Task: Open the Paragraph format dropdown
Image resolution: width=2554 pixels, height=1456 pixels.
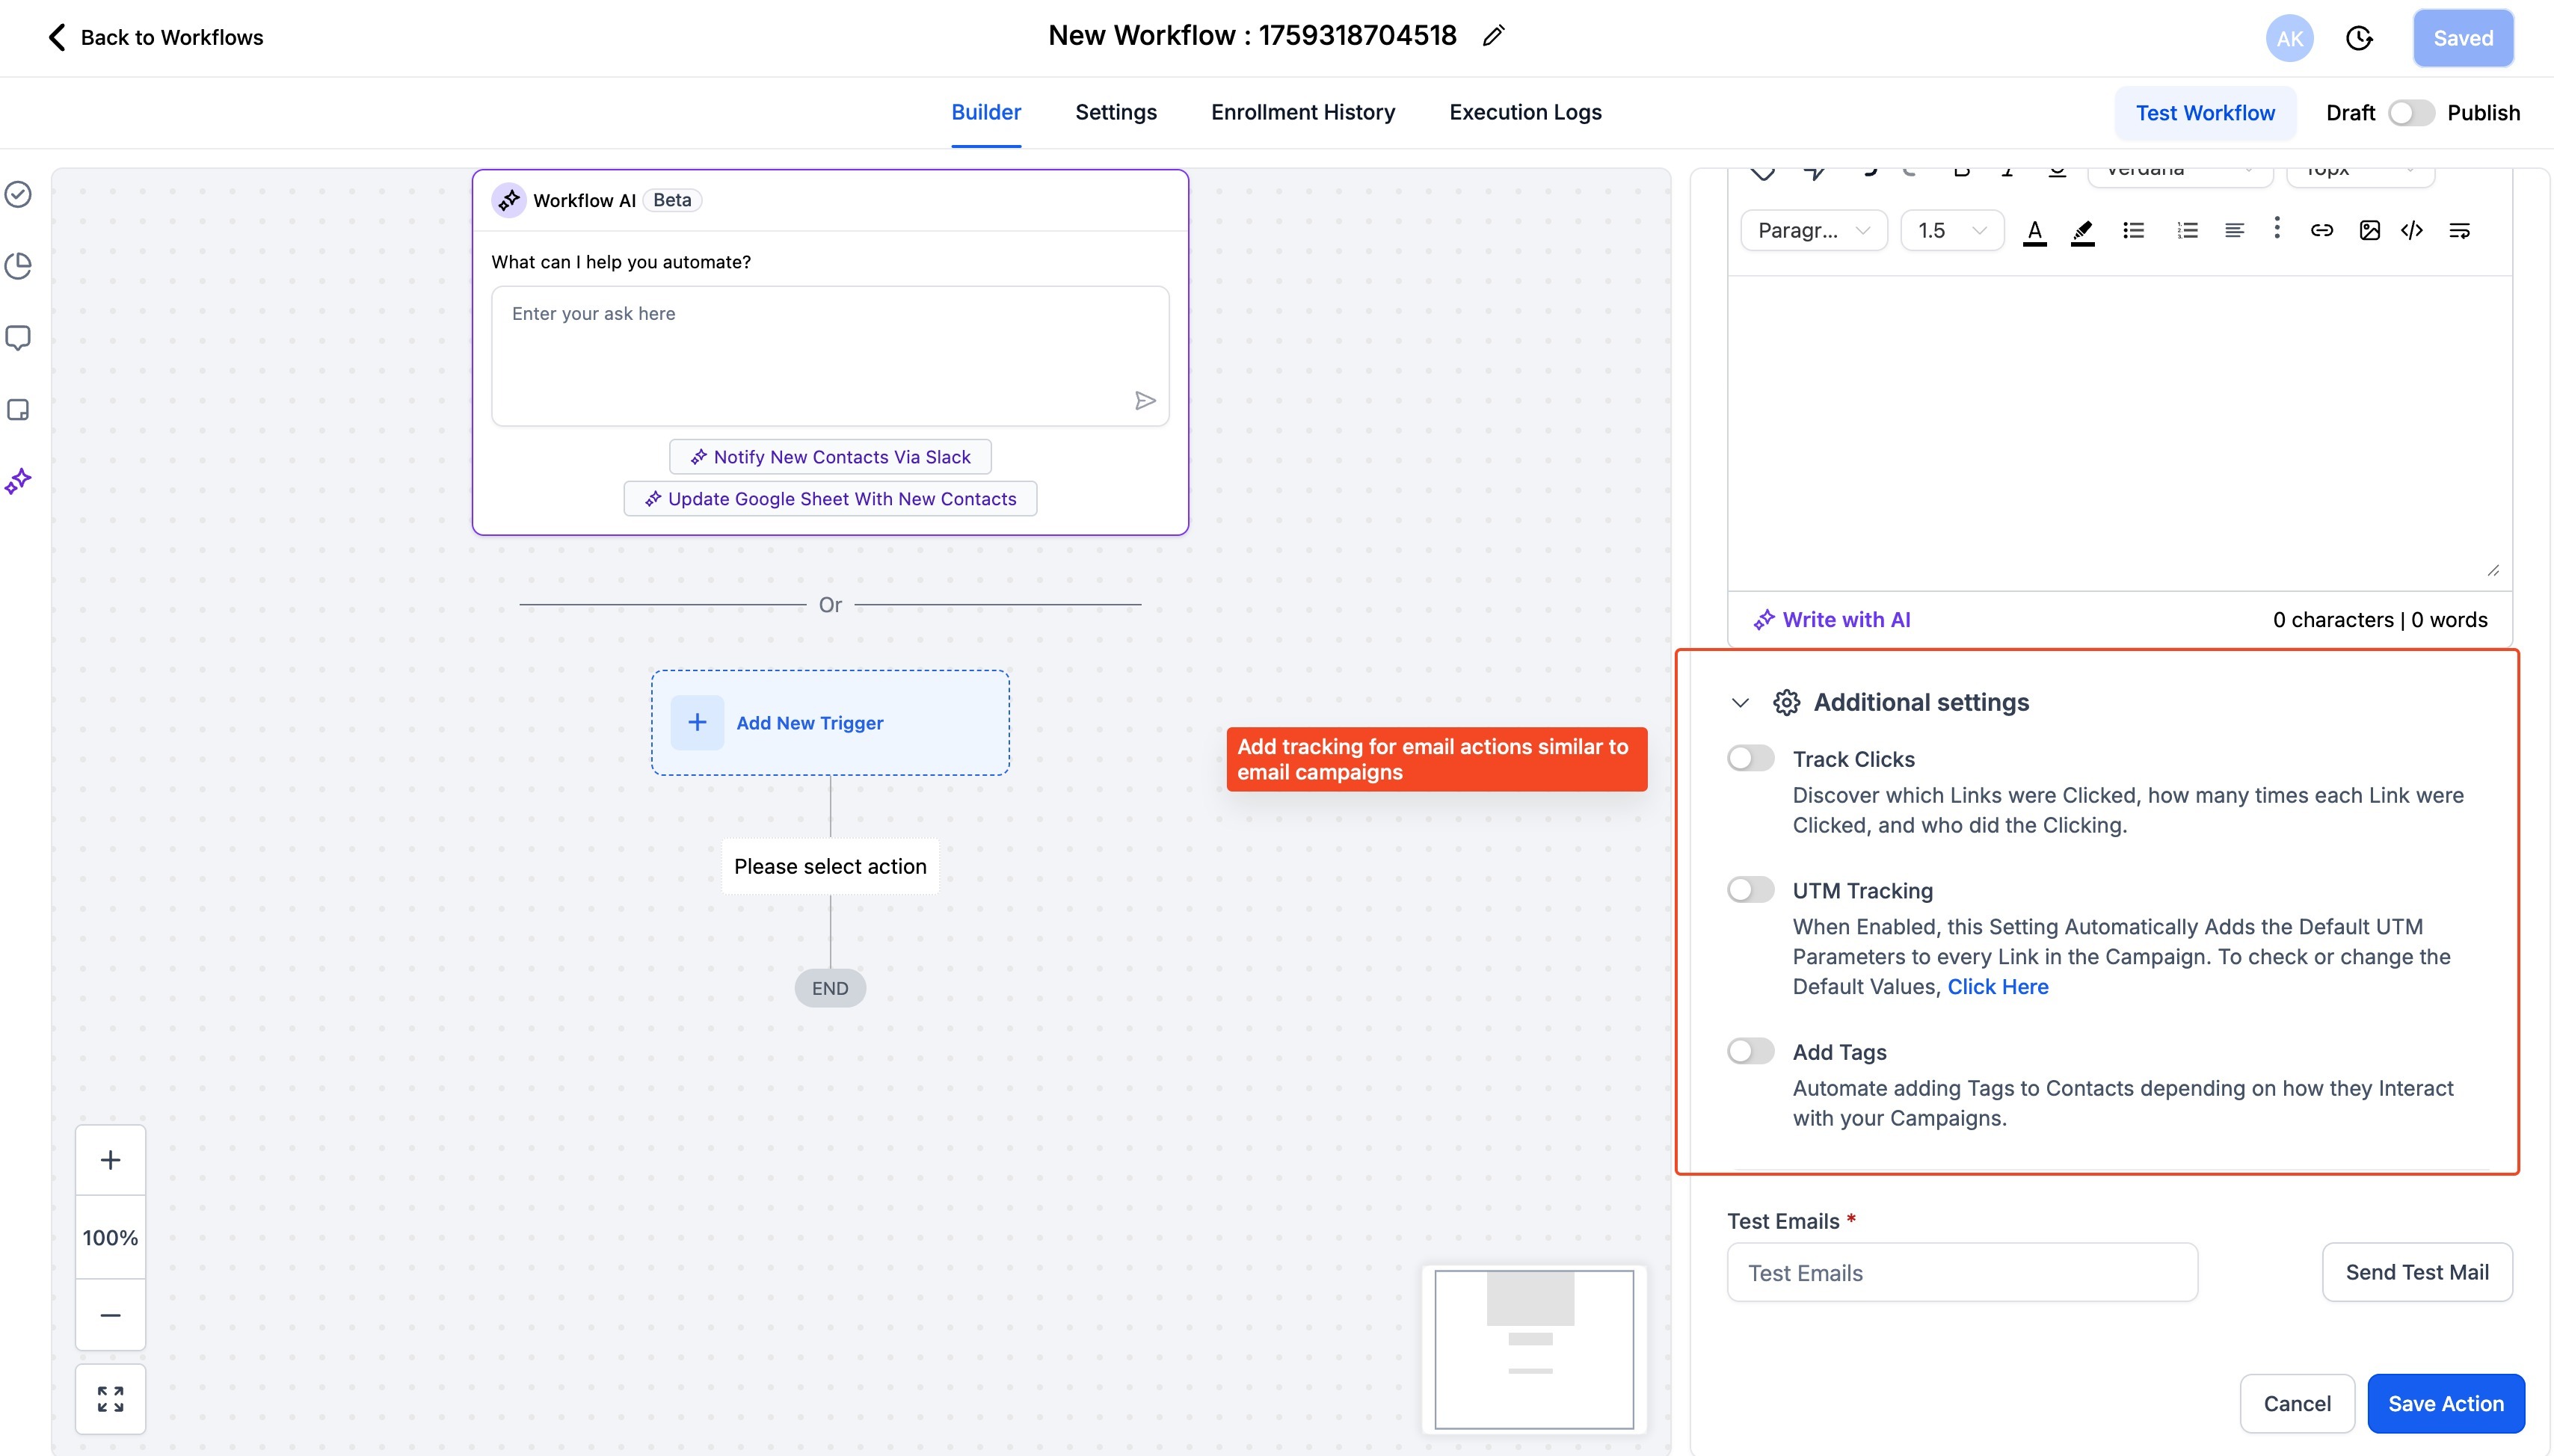Action: (x=1813, y=230)
